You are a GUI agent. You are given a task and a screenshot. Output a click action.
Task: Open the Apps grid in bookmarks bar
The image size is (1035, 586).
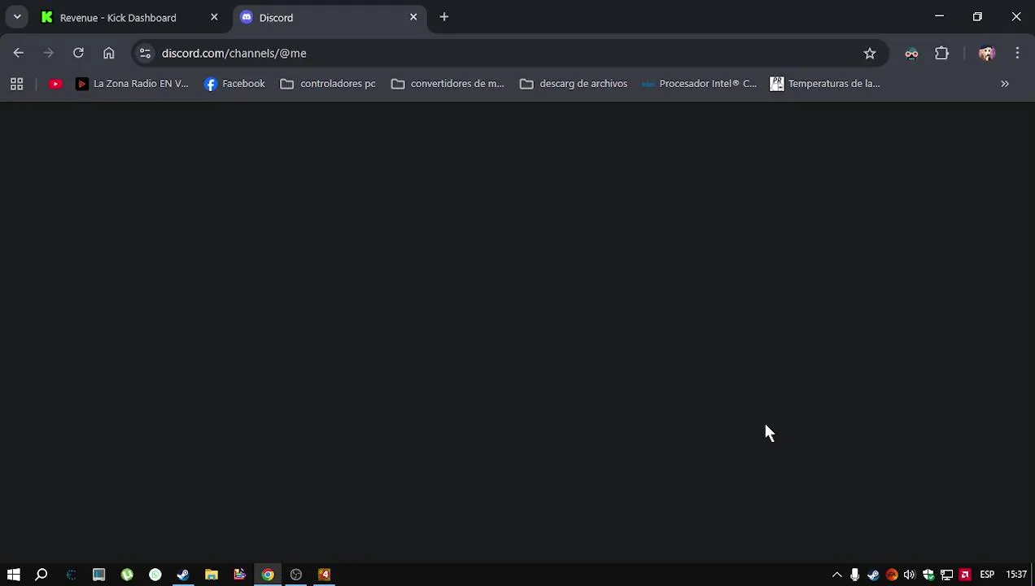pos(16,84)
